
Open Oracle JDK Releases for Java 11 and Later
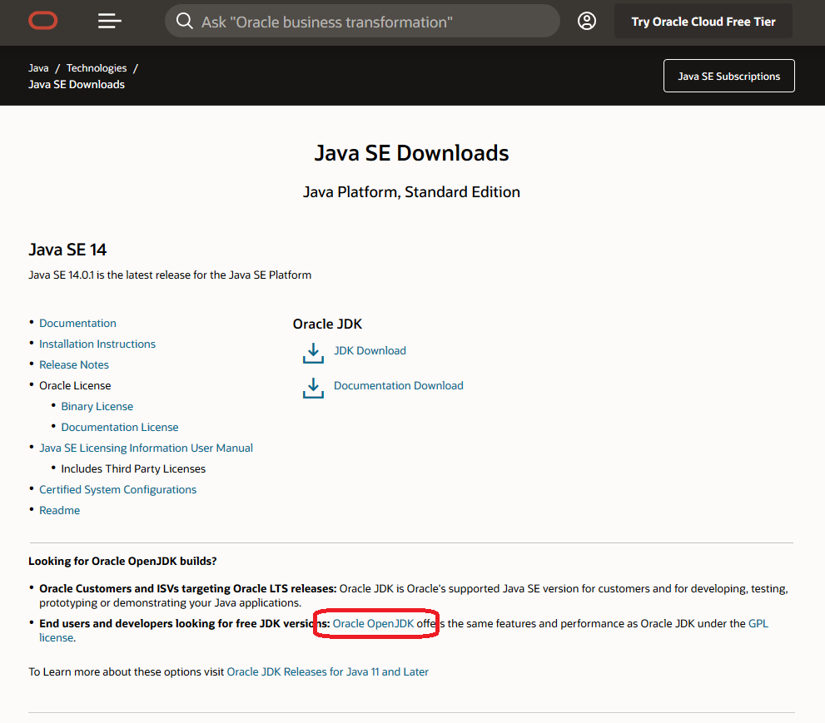pyautogui.click(x=328, y=672)
